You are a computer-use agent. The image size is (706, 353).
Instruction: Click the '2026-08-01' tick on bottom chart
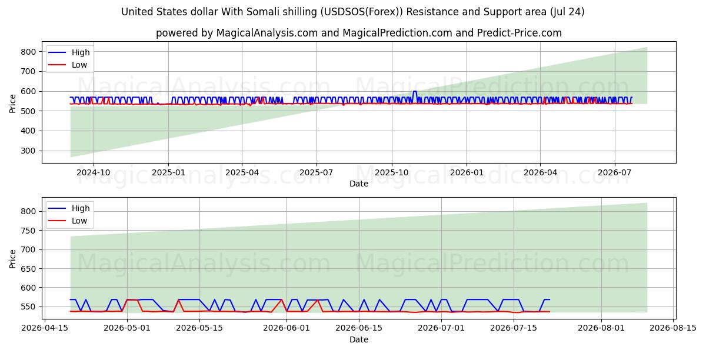click(x=601, y=329)
